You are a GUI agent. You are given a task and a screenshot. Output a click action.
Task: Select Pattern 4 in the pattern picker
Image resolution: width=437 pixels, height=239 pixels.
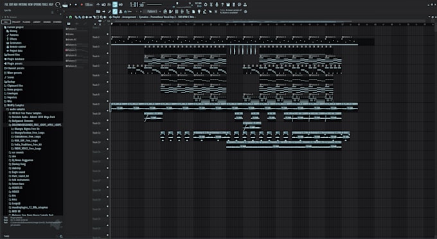click(x=72, y=45)
